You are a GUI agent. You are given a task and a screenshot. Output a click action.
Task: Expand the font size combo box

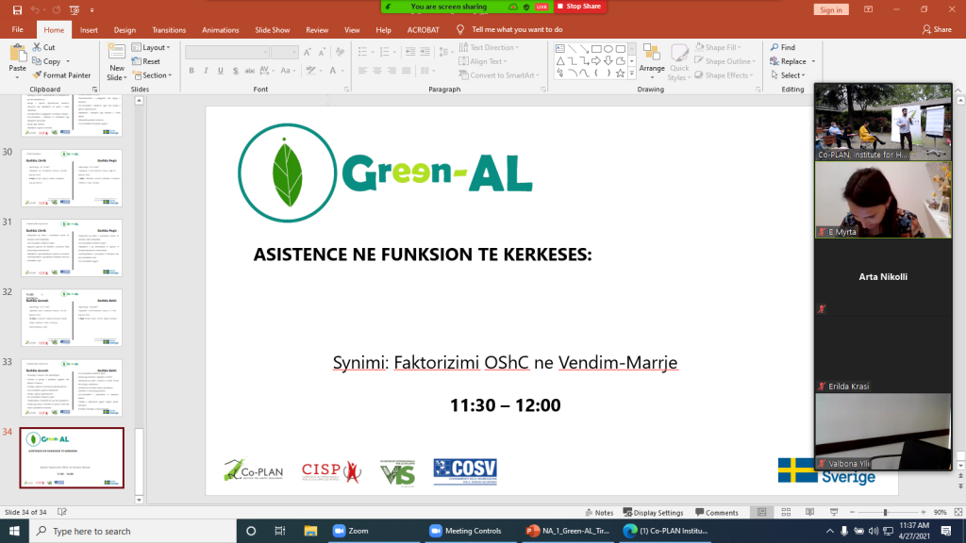click(x=294, y=53)
